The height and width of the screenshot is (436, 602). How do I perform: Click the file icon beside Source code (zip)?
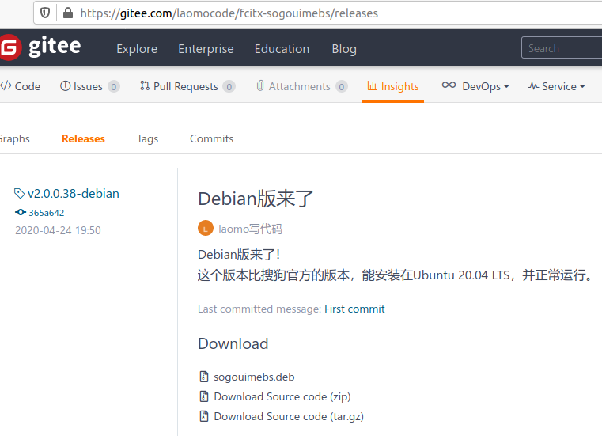[x=204, y=396]
